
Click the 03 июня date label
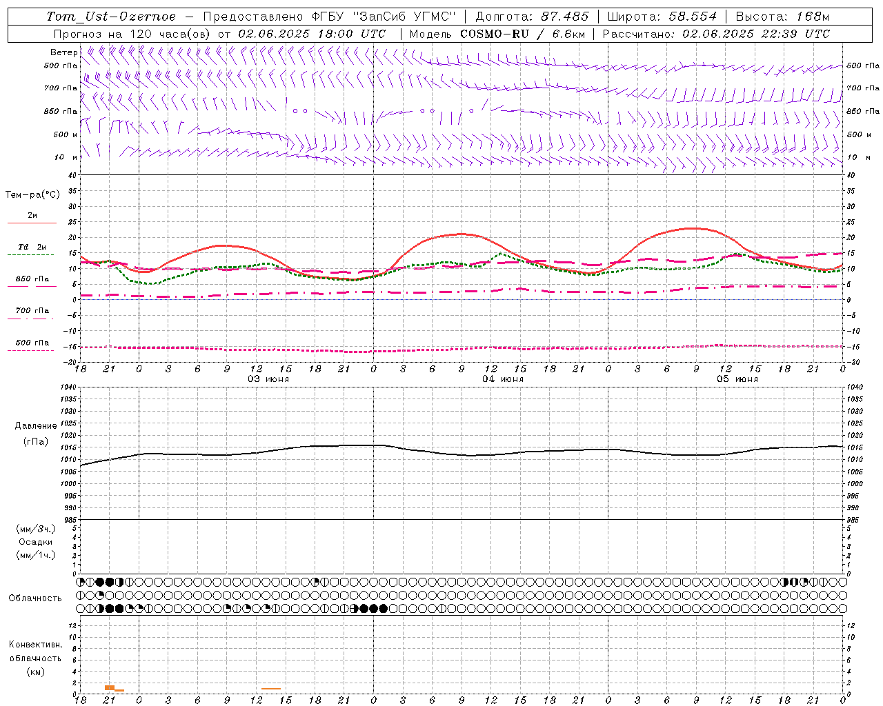click(x=268, y=379)
